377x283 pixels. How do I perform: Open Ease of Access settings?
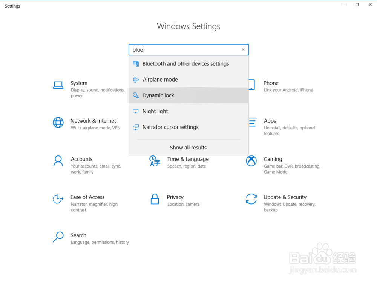(85, 203)
